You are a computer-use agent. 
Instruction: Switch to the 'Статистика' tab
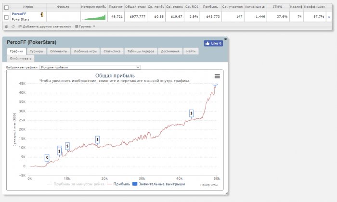(112, 51)
